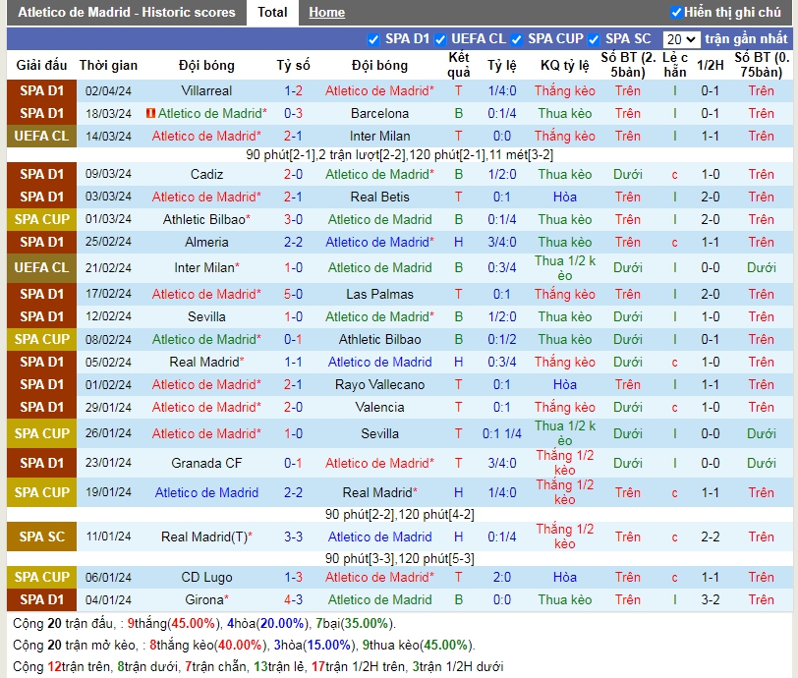Click the CD Lugo team name

click(x=206, y=577)
